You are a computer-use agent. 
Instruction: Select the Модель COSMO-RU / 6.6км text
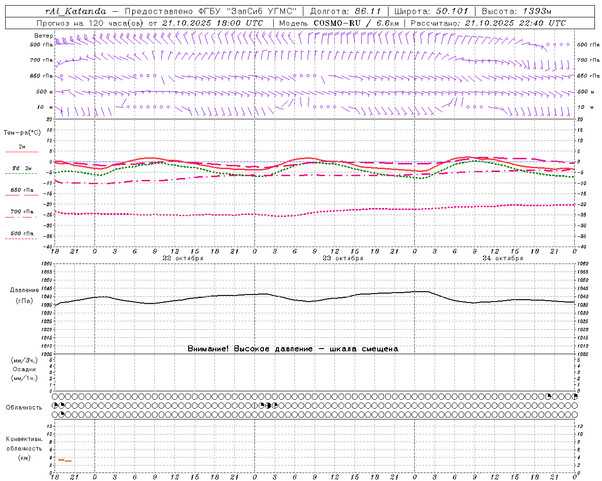(x=339, y=23)
